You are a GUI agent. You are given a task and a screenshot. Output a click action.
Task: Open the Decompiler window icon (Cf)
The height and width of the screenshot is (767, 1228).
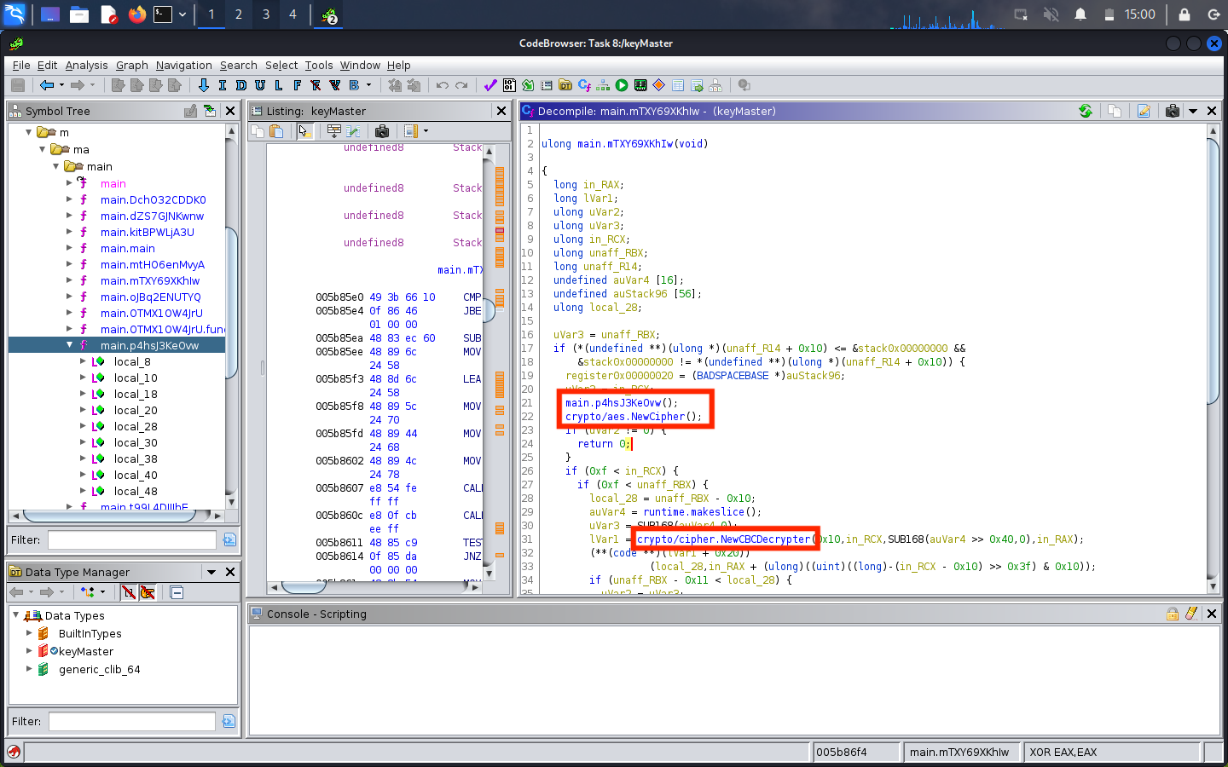584,85
